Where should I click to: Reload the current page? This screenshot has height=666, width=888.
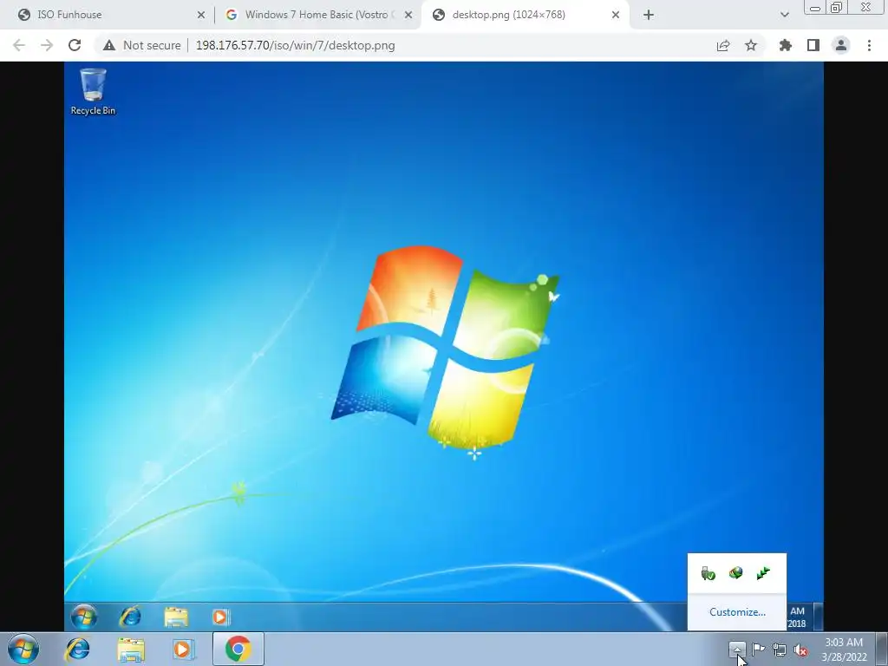pyautogui.click(x=75, y=45)
